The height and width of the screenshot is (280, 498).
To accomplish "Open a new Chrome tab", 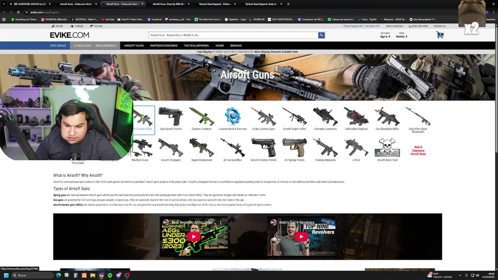I will click(288, 4).
